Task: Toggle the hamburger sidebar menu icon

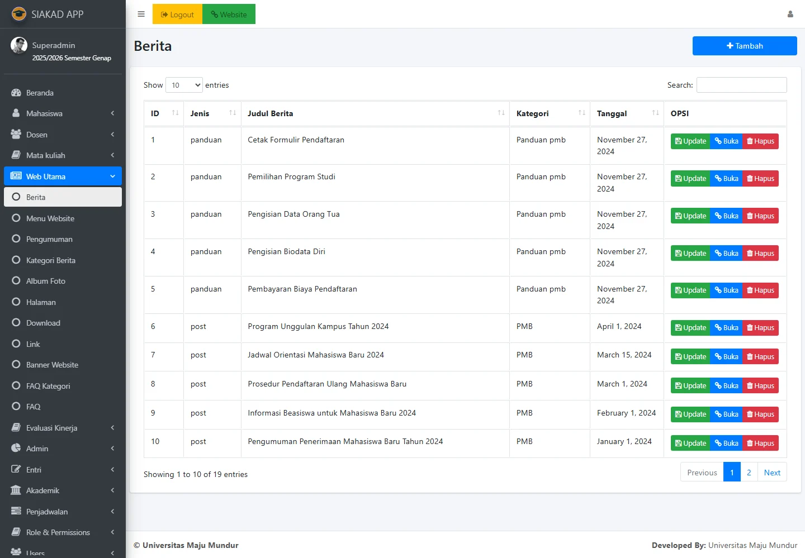Action: click(141, 15)
